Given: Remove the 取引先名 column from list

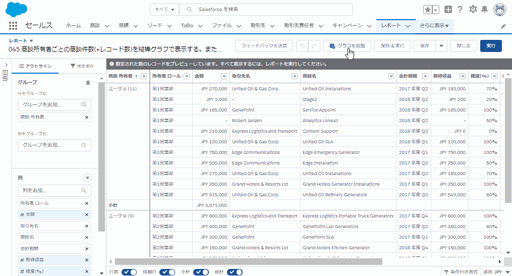Looking at the screenshot, I should [87, 226].
